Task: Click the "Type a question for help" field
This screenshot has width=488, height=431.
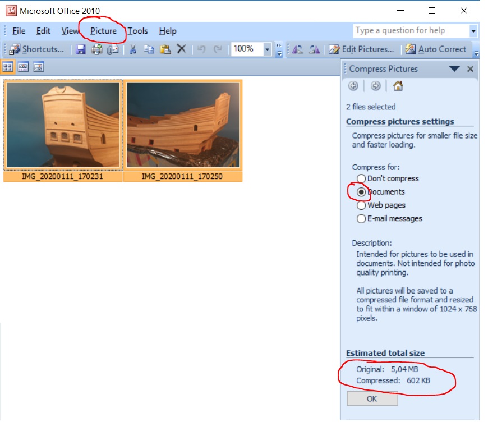Action: click(x=411, y=31)
